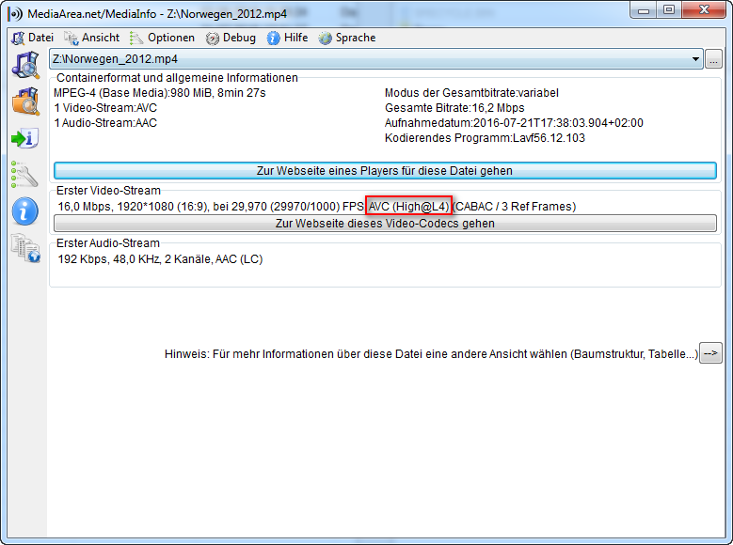Image resolution: width=733 pixels, height=545 pixels.
Task: Click the bottom documents-with-globe sidebar icon
Action: [24, 248]
